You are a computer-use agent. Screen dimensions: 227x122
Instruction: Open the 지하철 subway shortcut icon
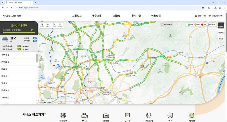point(192,115)
